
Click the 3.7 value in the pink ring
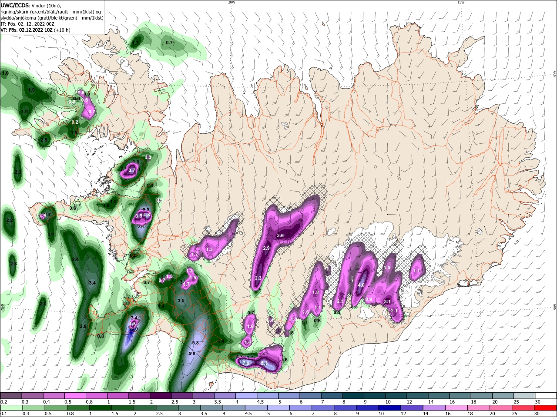coord(132,171)
